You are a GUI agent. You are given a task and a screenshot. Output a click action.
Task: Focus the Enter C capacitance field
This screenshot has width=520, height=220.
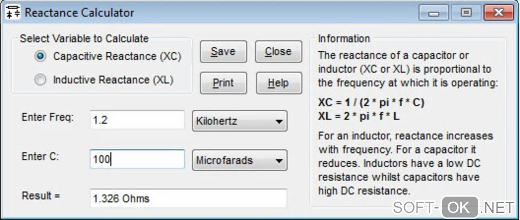point(137,160)
